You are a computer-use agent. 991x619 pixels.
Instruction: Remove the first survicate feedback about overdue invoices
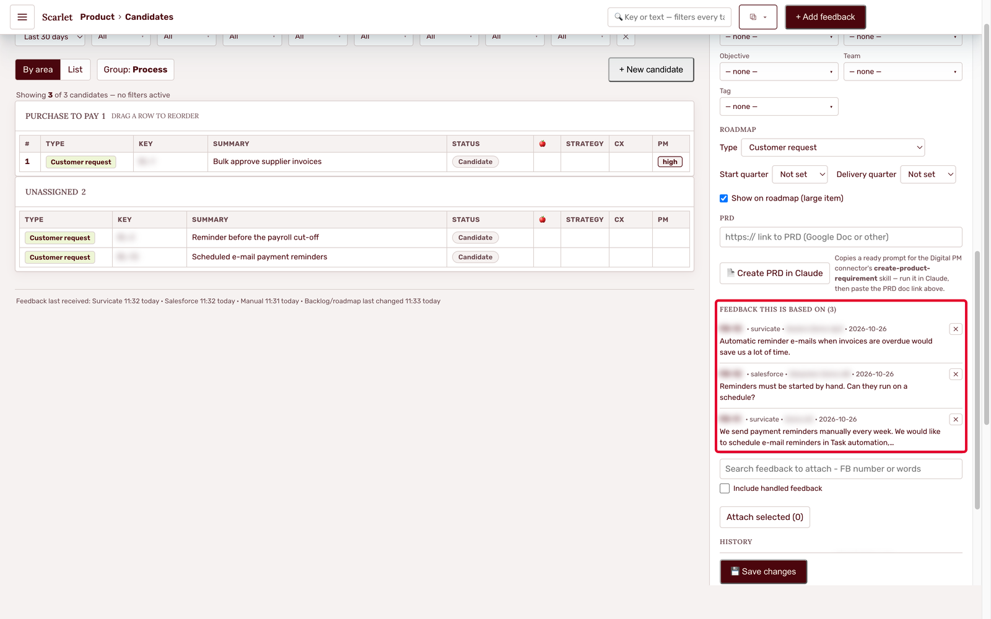tap(956, 329)
